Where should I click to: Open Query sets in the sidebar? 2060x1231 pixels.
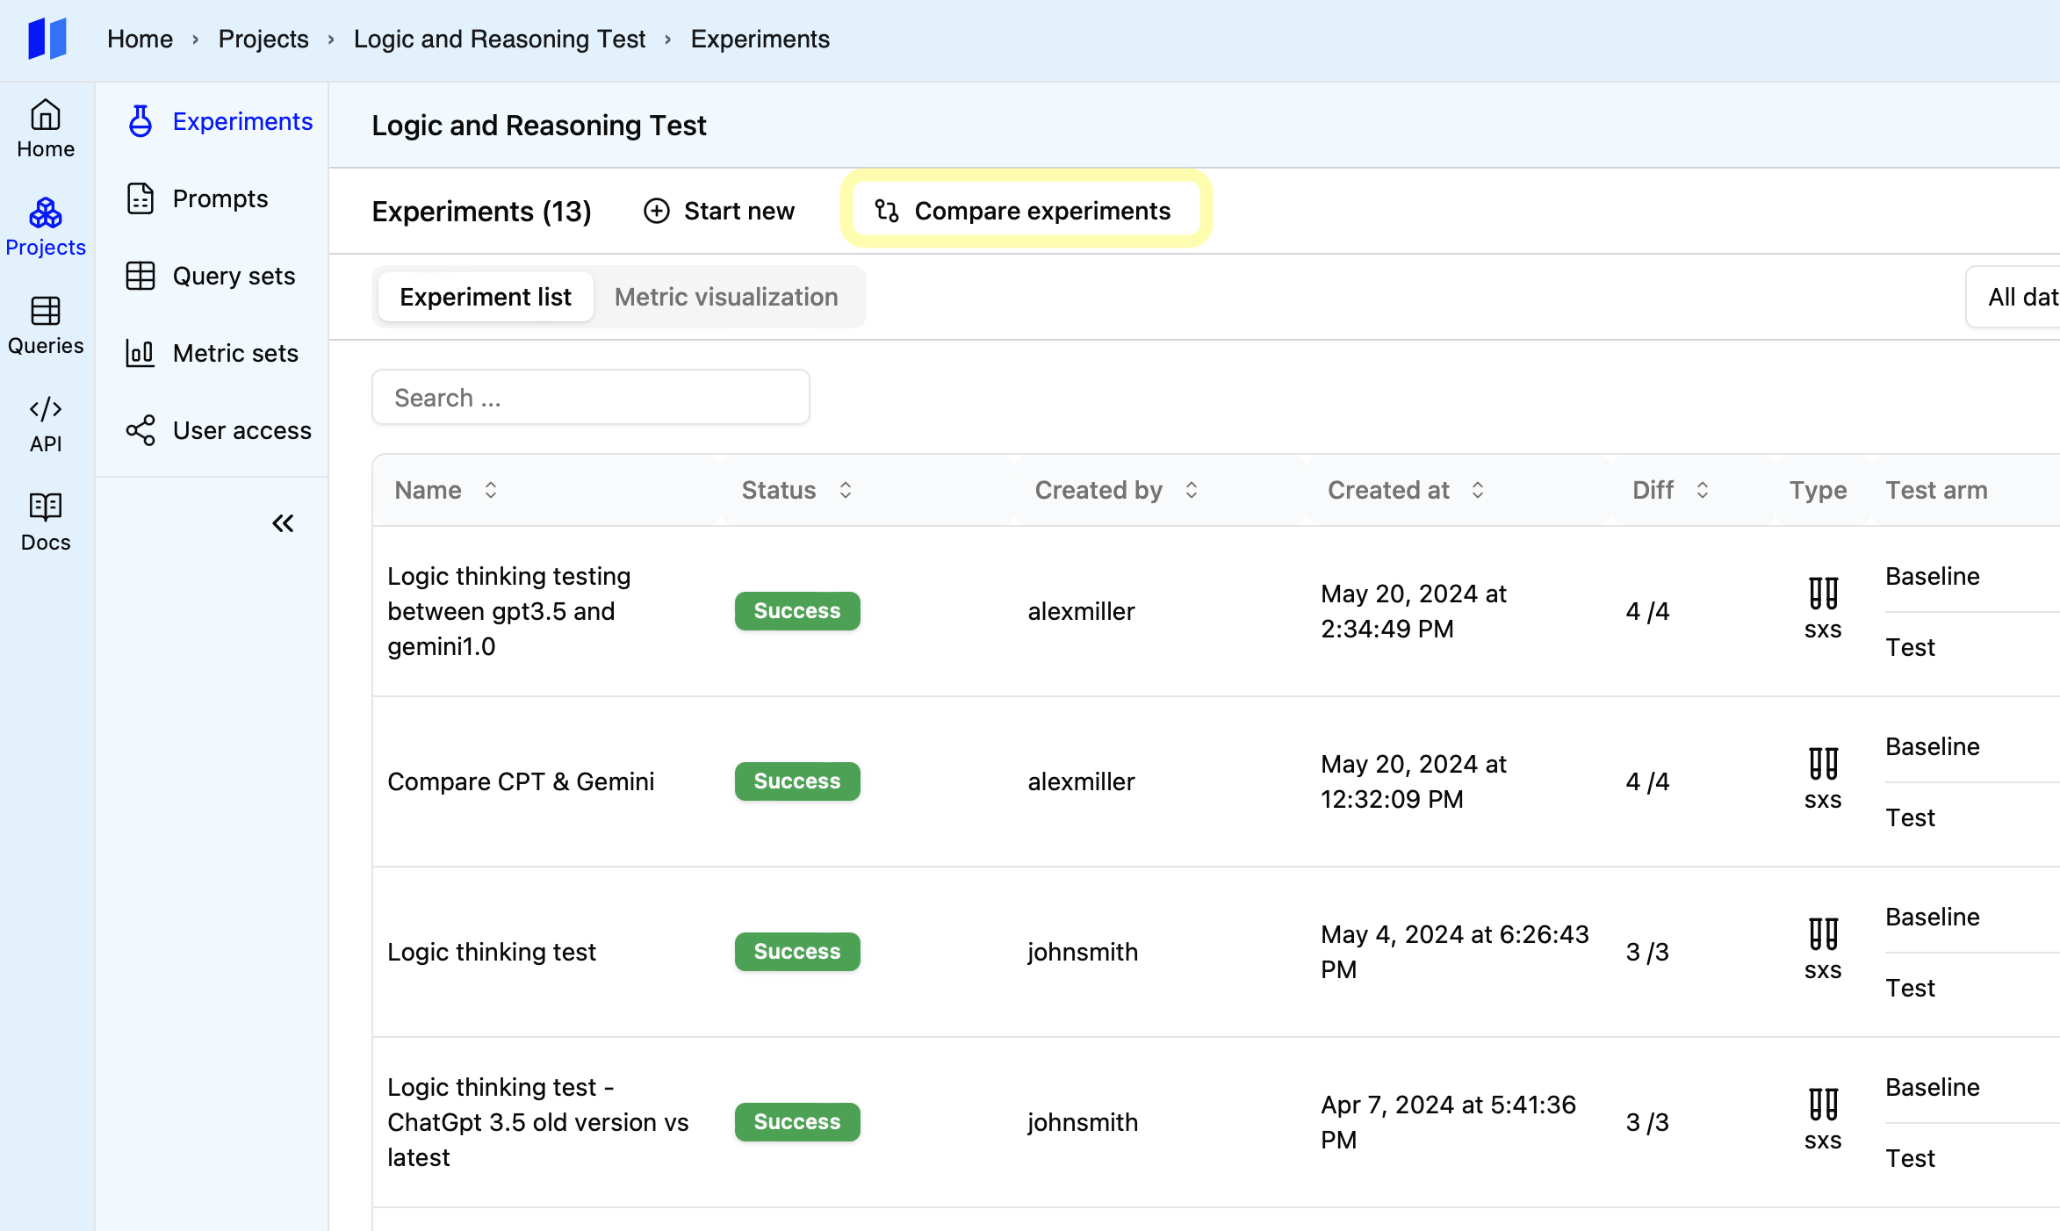click(233, 277)
